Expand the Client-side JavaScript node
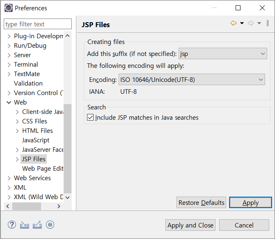This screenshot has width=275, height=239. 17,112
